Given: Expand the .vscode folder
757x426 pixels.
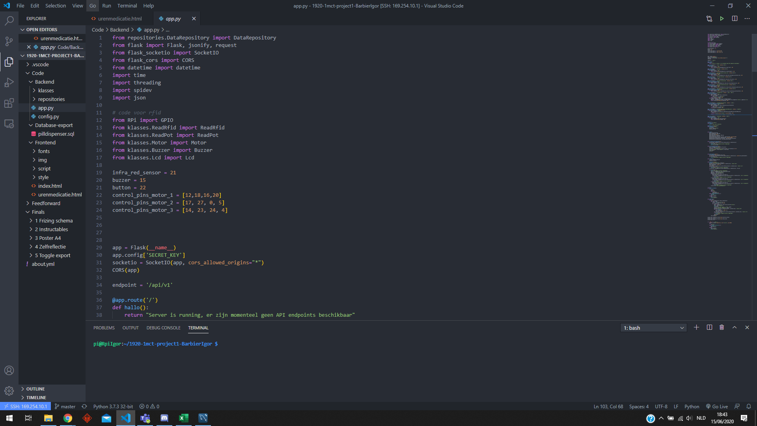Looking at the screenshot, I should tap(52, 64).
